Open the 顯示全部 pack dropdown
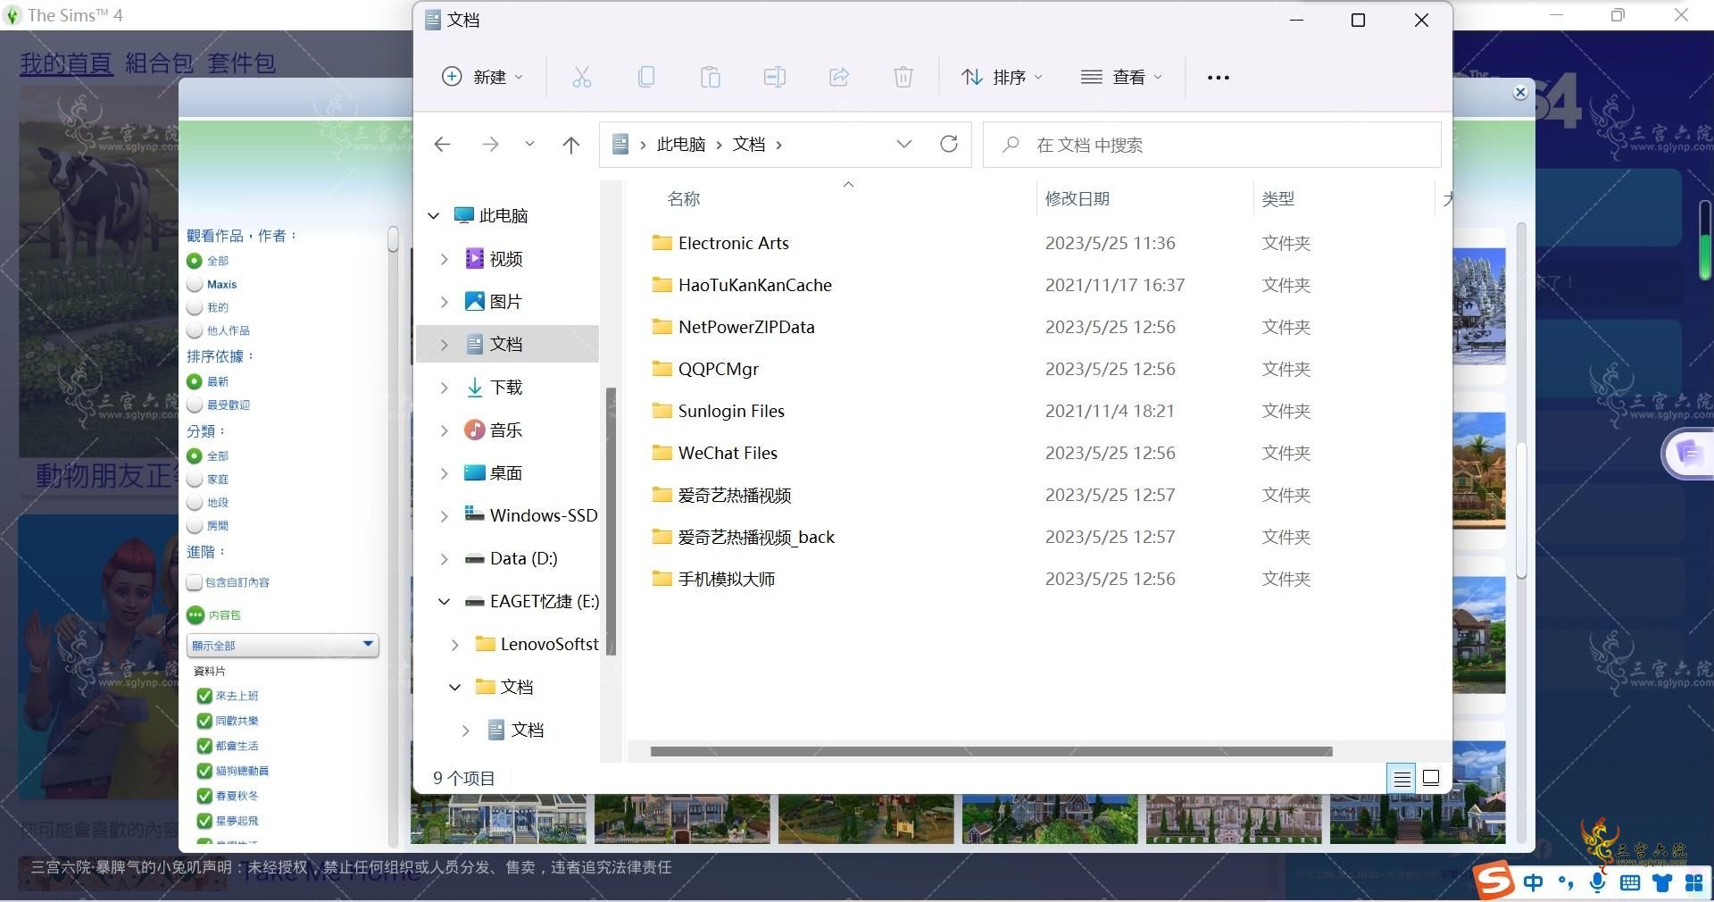Screen dimensions: 1714x902 [282, 645]
